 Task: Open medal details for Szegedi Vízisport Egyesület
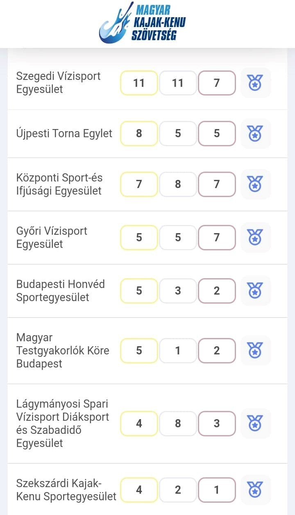point(255,83)
